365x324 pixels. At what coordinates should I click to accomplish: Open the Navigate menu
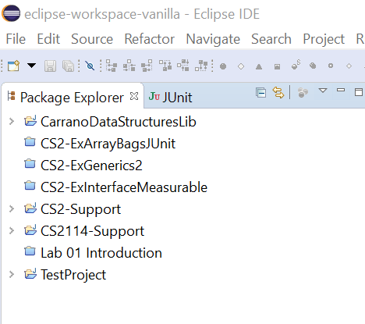pyautogui.click(x=213, y=40)
